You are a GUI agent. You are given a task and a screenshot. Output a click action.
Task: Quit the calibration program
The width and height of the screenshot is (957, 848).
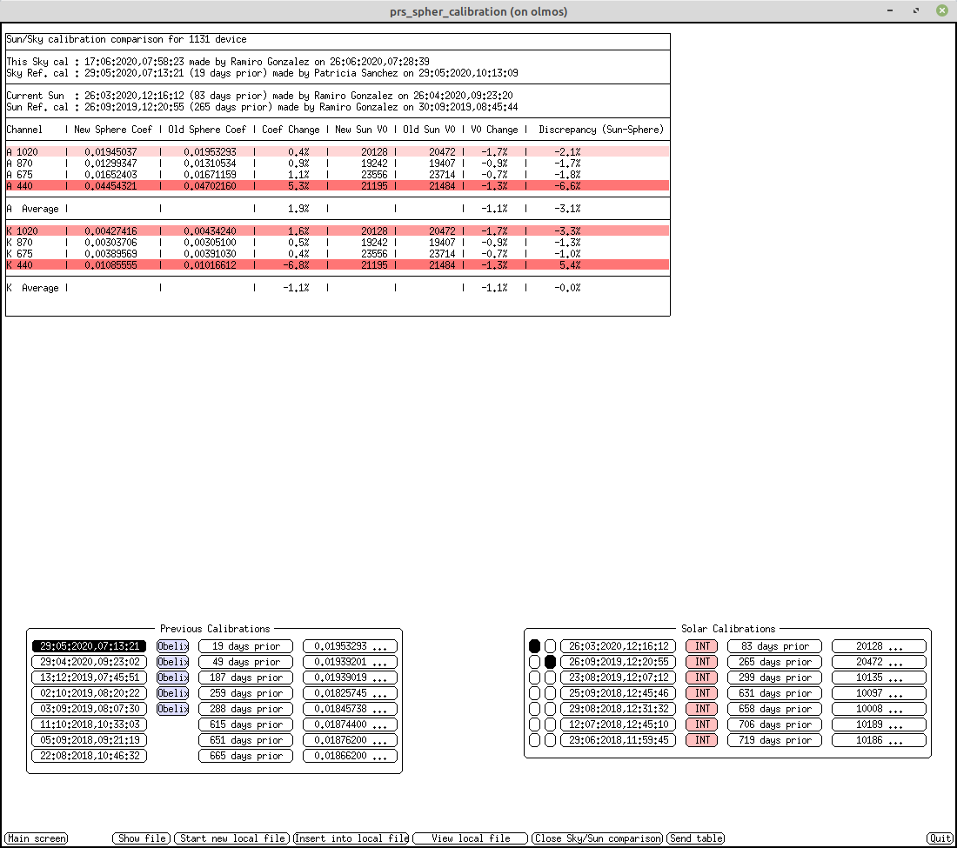point(940,838)
